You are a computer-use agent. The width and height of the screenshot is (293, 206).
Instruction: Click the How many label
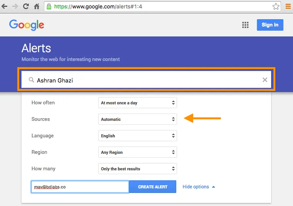point(43,169)
